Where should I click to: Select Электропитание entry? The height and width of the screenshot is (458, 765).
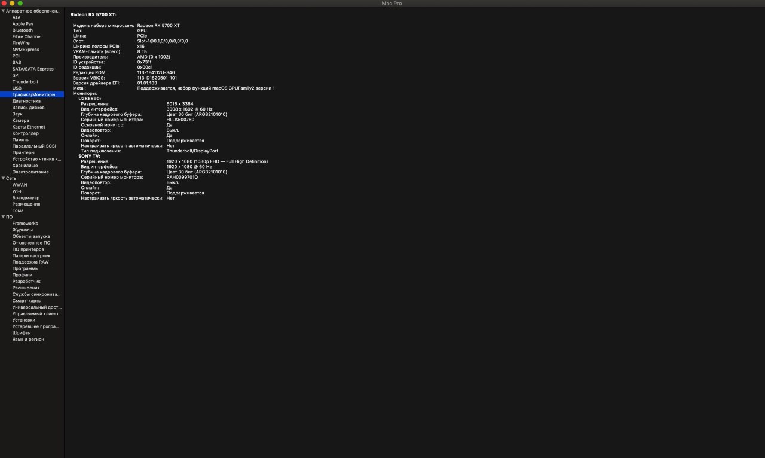[30, 172]
